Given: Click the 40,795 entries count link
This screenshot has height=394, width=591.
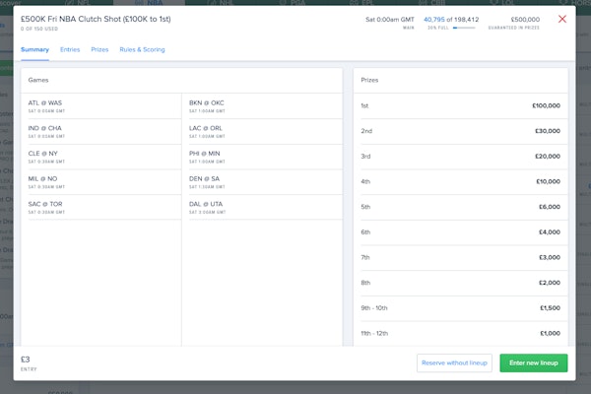Looking at the screenshot, I should coord(433,20).
